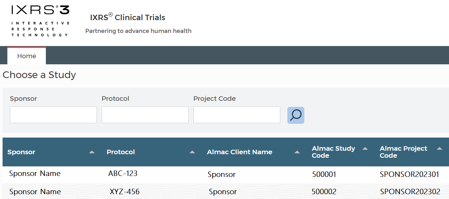Viewport: 449px width, 199px height.
Task: Sort by Almac Client Name arrow
Action: point(297,152)
